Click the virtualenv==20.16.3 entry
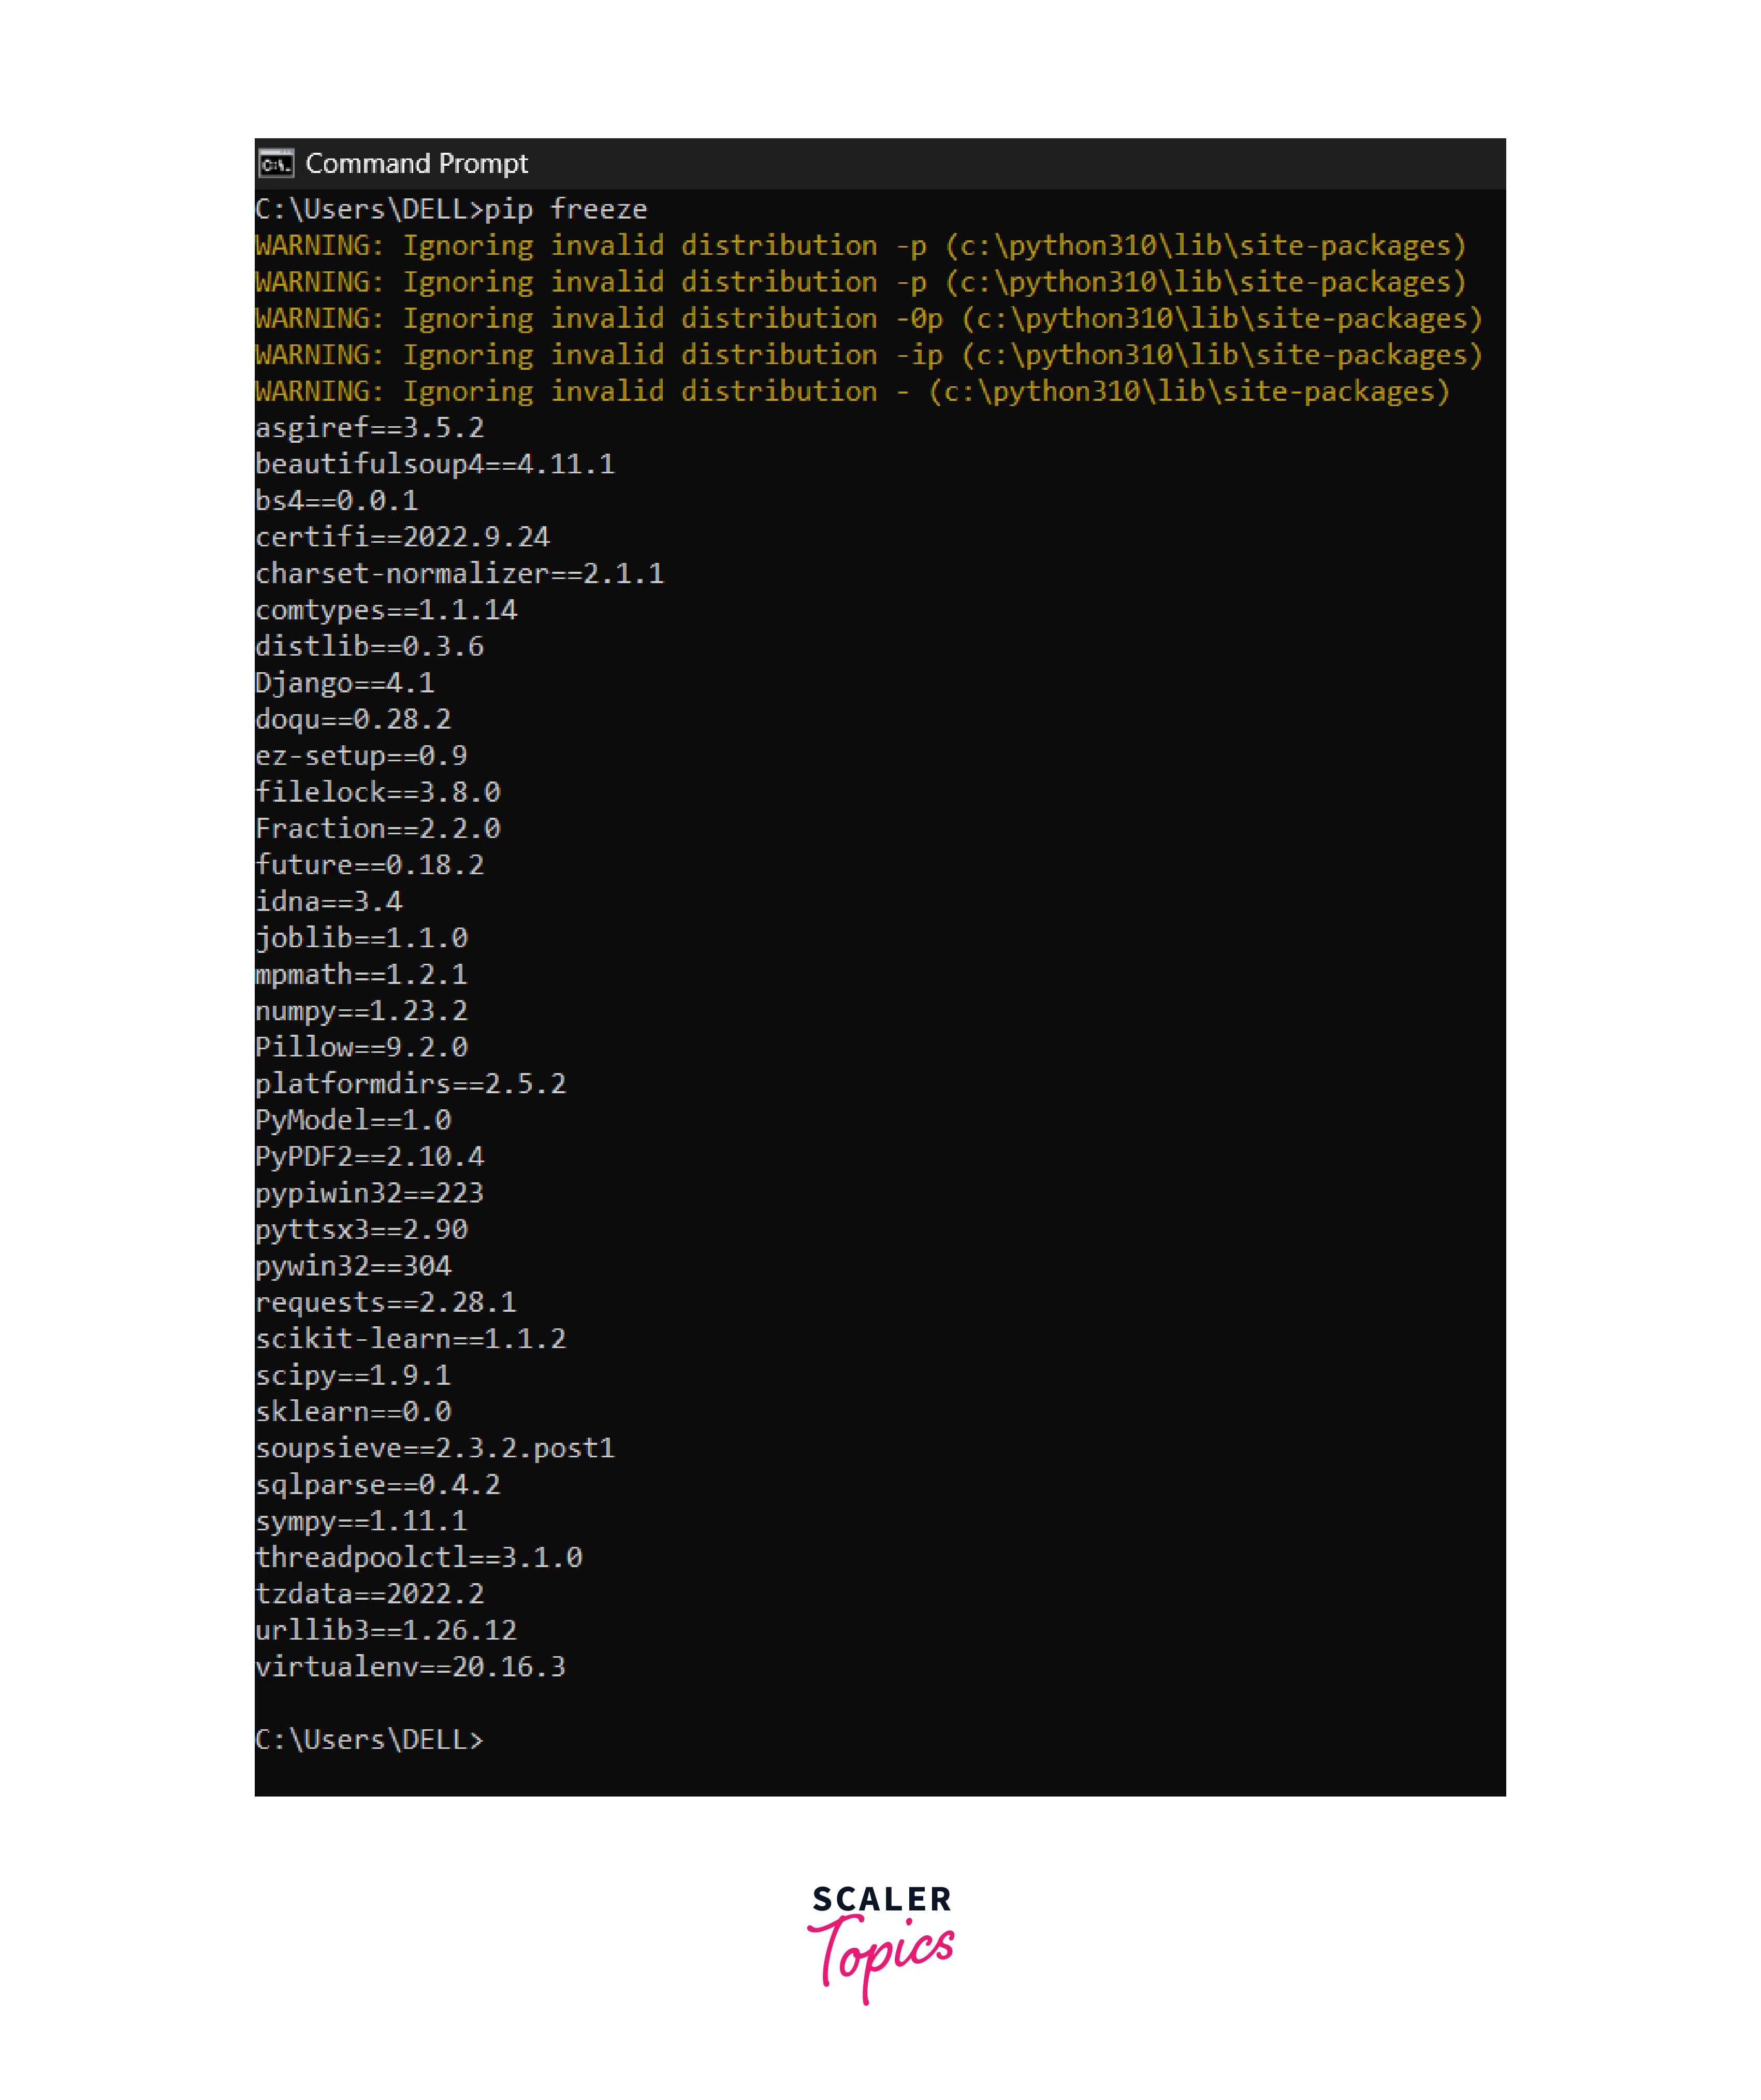Viewport: 1761px width, 2100px height. [410, 1667]
